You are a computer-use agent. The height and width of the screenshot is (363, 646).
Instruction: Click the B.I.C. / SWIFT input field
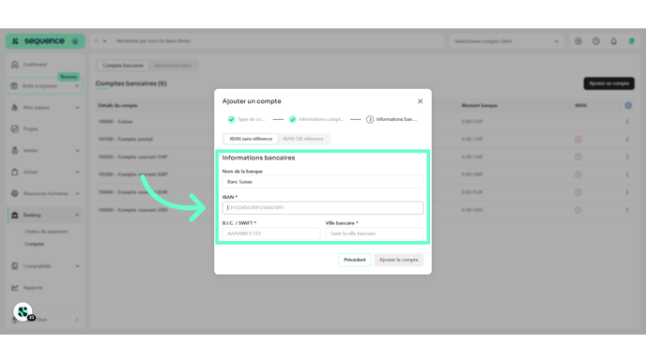click(271, 234)
